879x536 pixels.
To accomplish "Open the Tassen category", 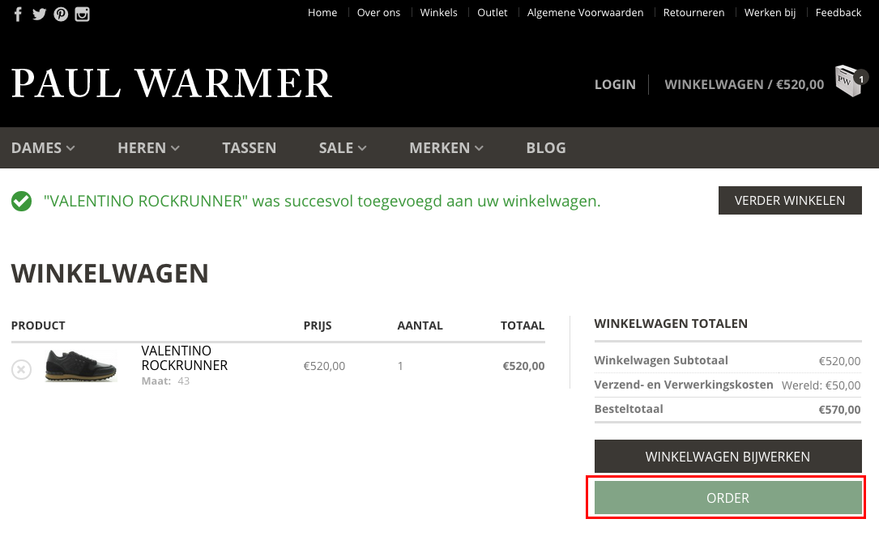I will 249,148.
